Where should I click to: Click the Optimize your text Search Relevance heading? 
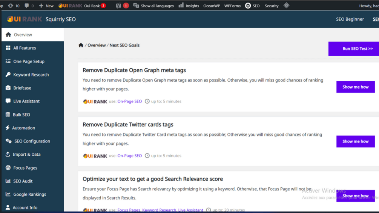[x=152, y=179]
